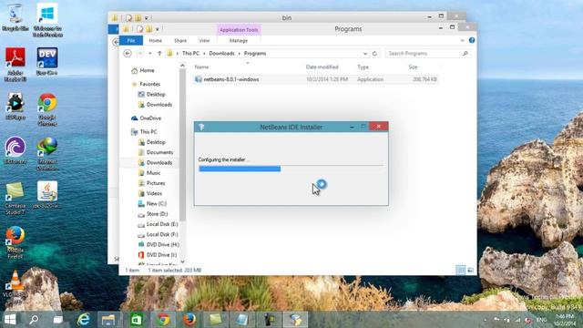Image resolution: width=583 pixels, height=328 pixels.
Task: Open the recent locations dropdown arrow
Action: [149, 54]
